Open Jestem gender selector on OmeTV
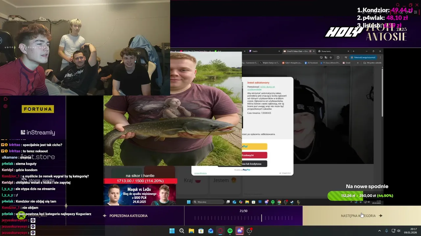Viewport: 421px width, 236px height. 225,180
